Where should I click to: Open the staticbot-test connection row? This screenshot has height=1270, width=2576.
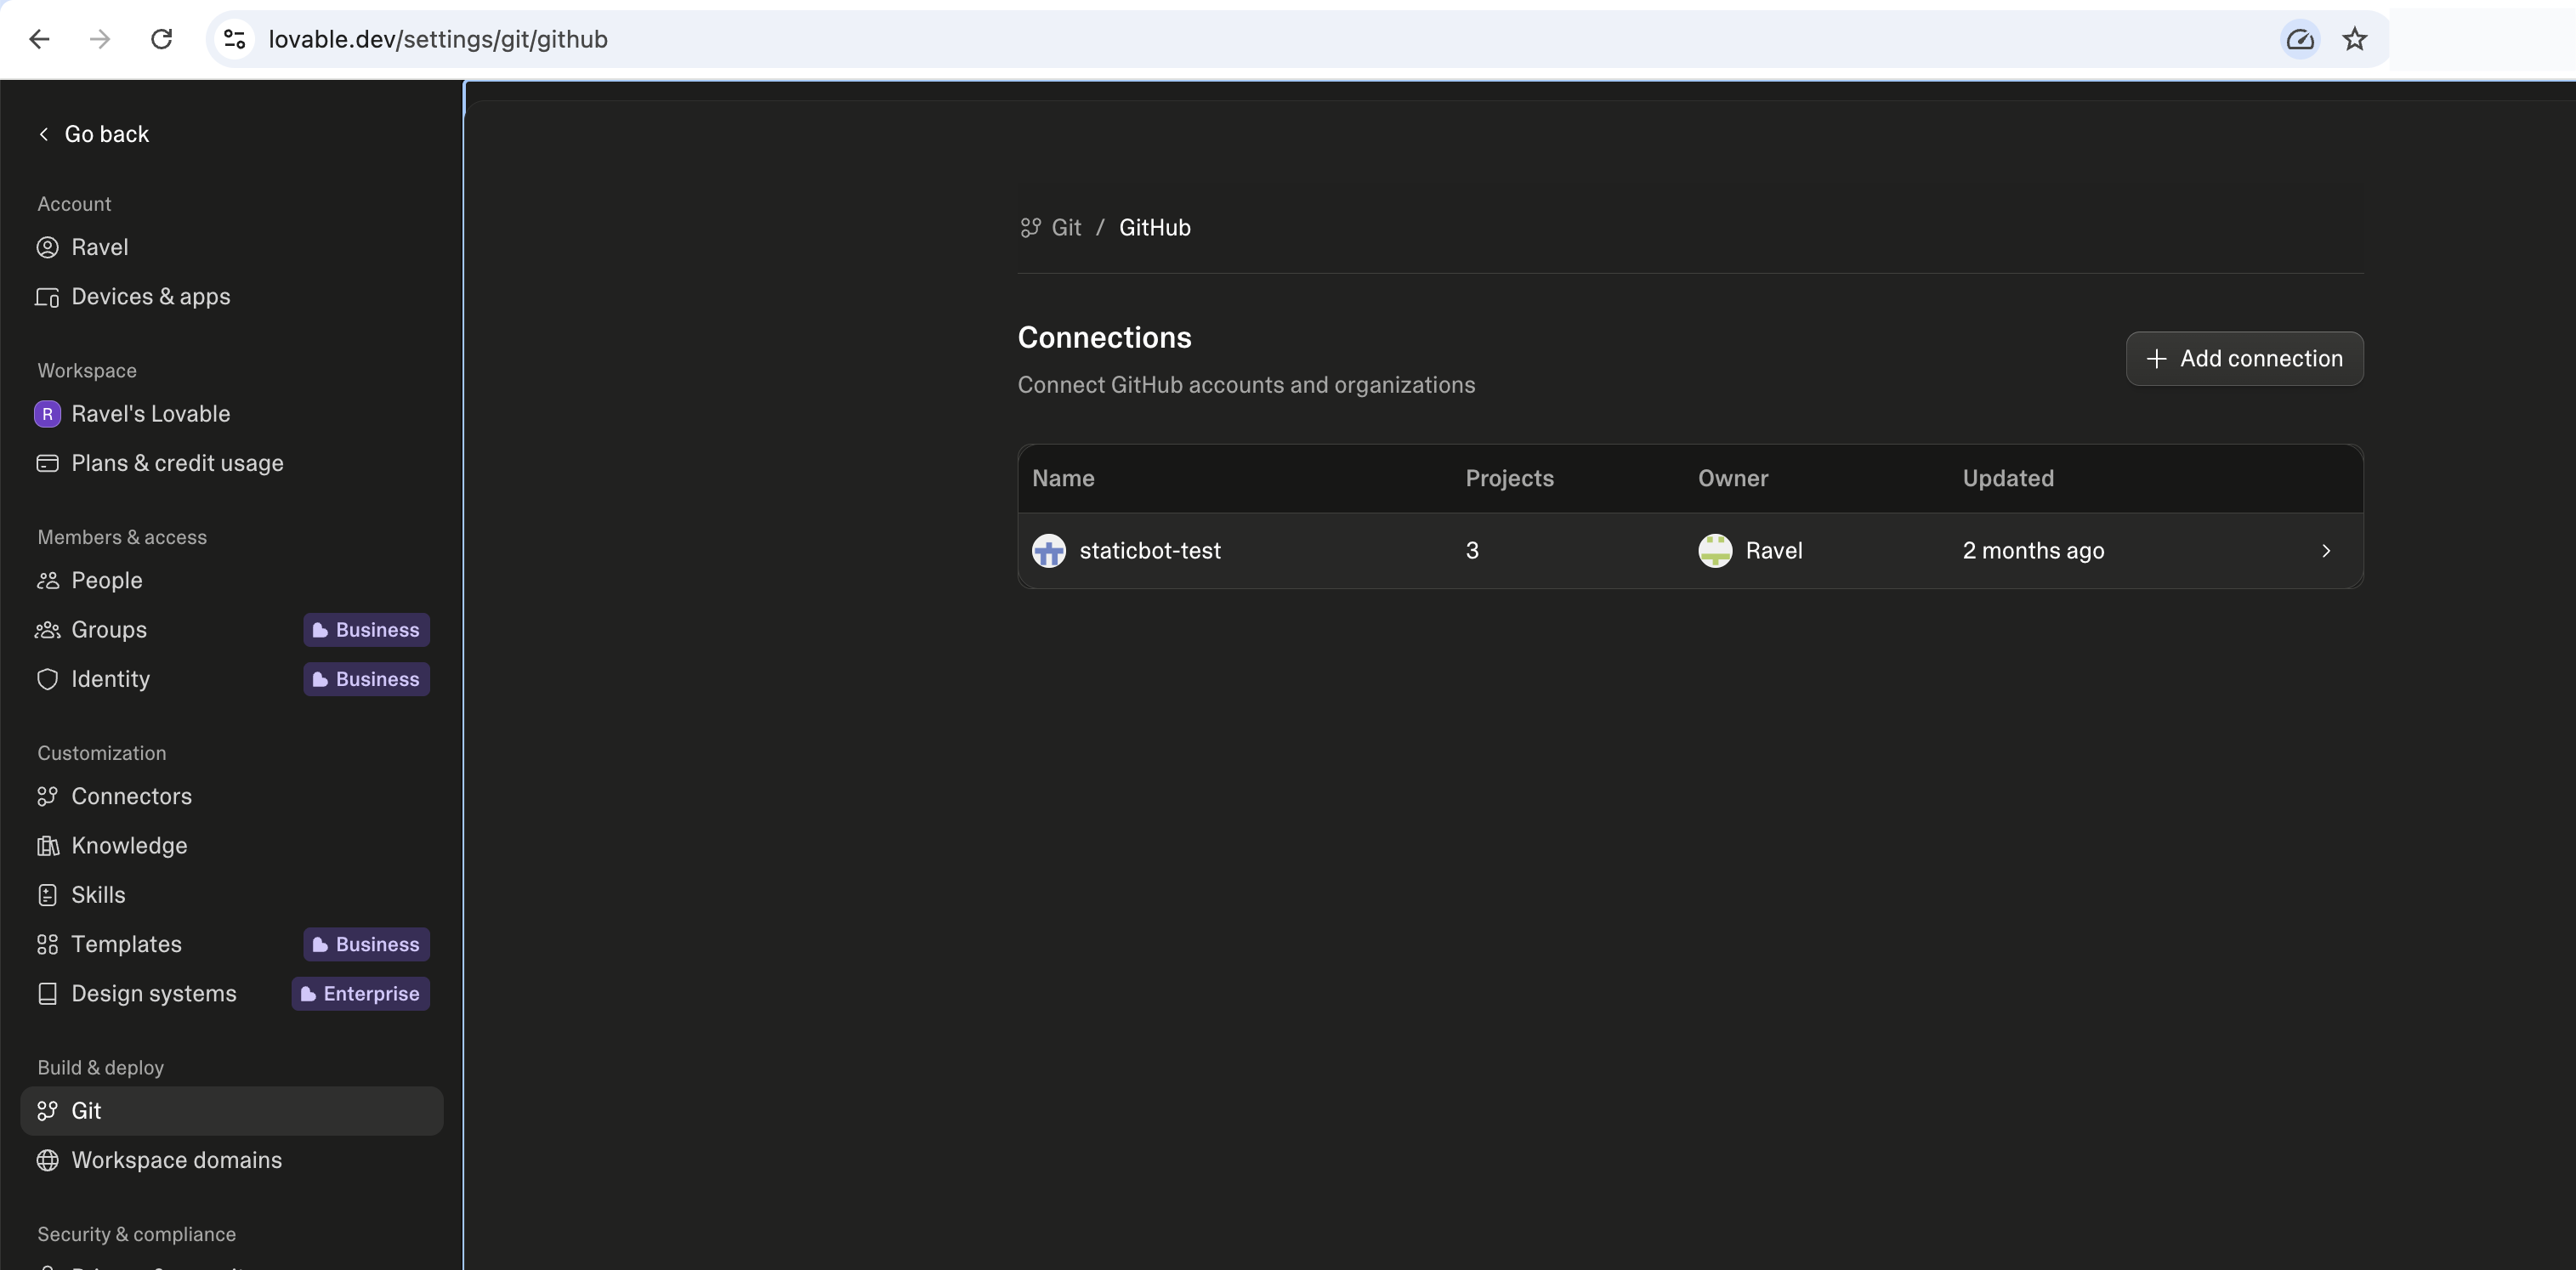click(x=1690, y=551)
